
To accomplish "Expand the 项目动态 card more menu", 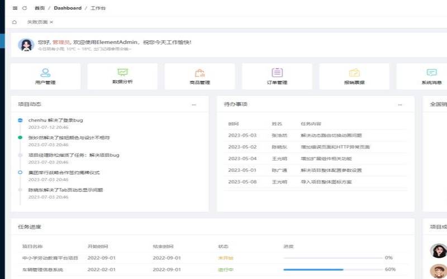I will [194, 104].
